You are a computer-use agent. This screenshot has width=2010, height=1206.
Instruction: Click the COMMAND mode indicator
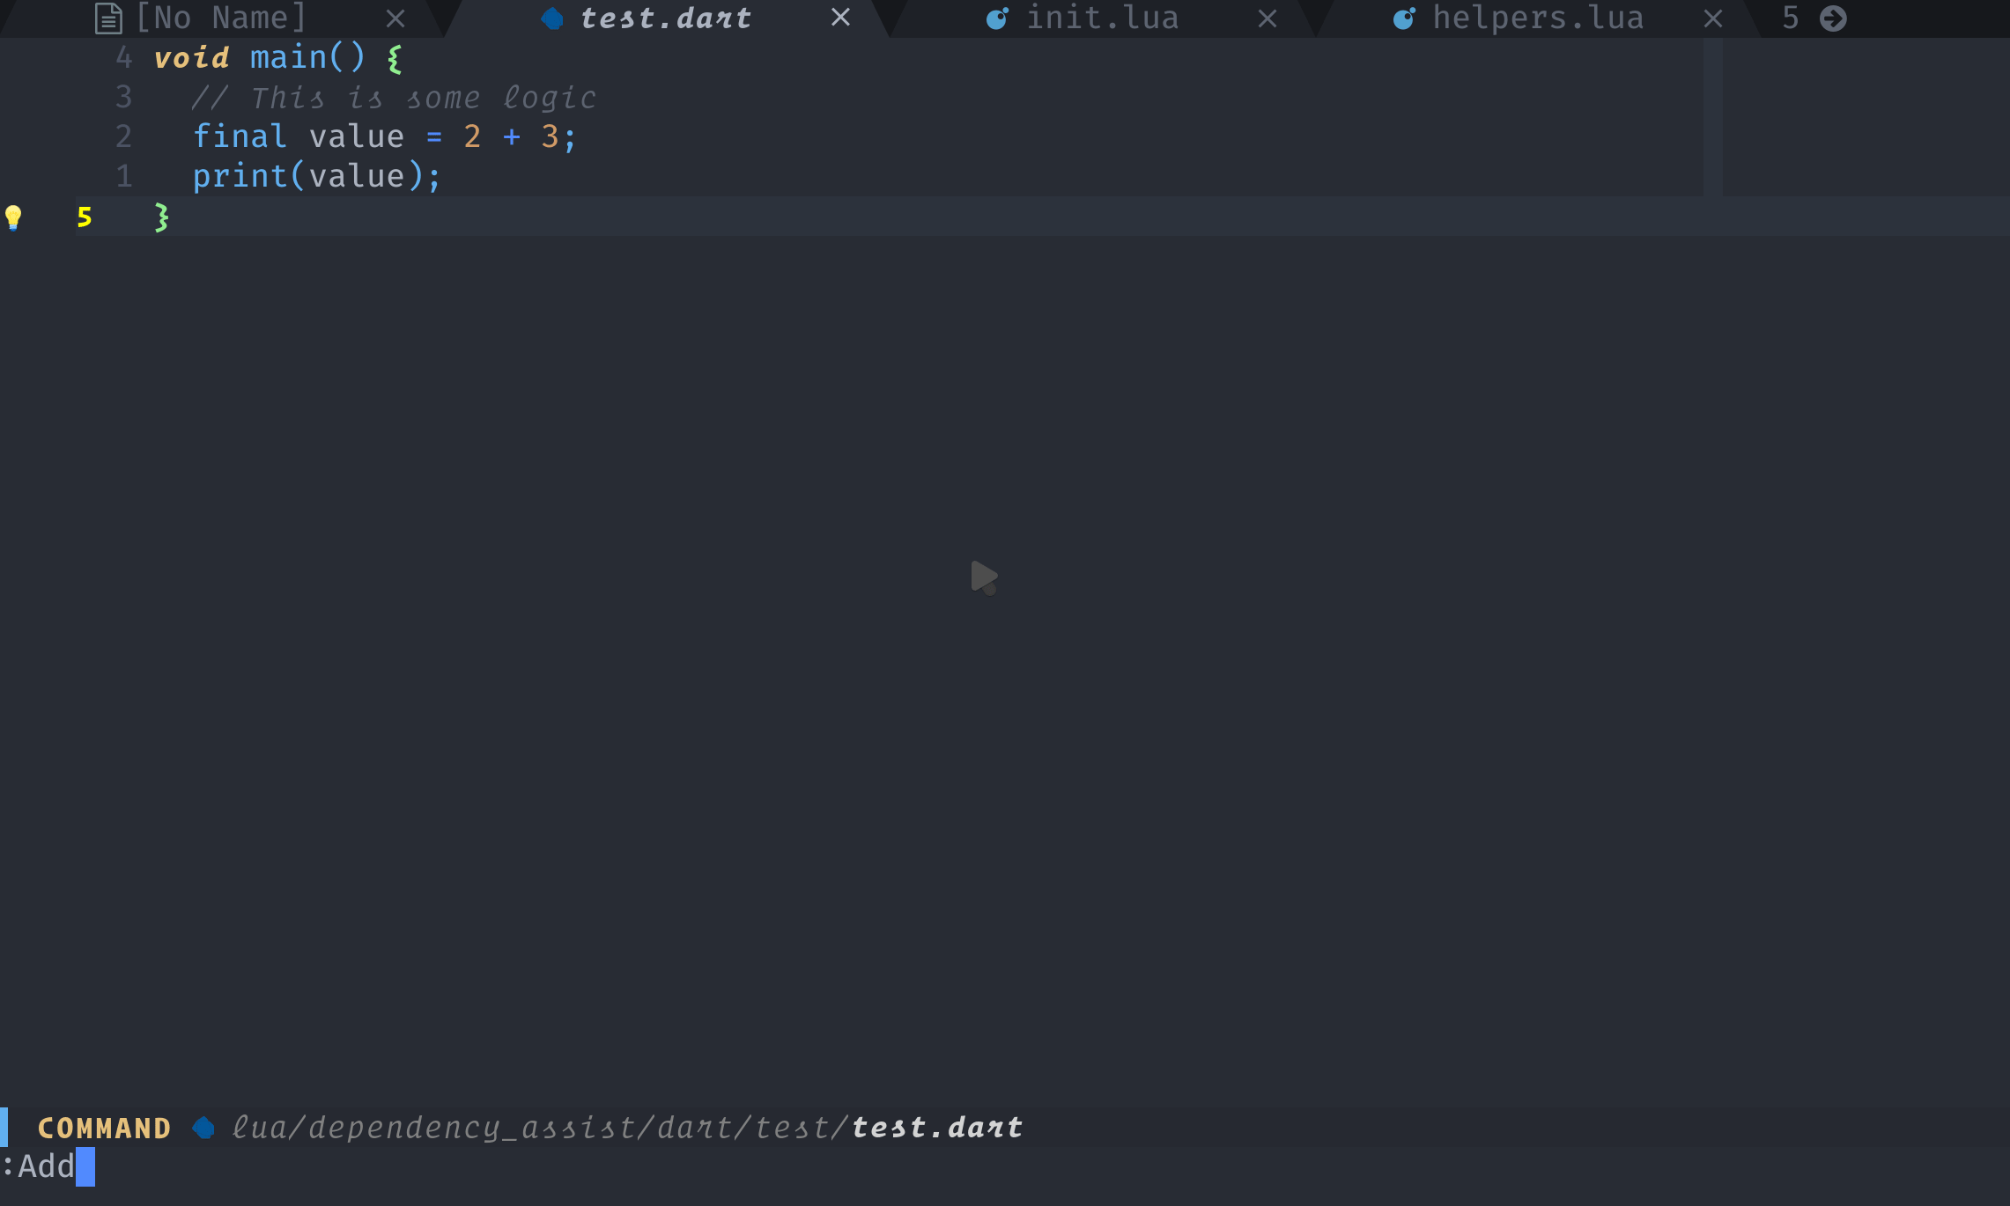click(x=104, y=1128)
